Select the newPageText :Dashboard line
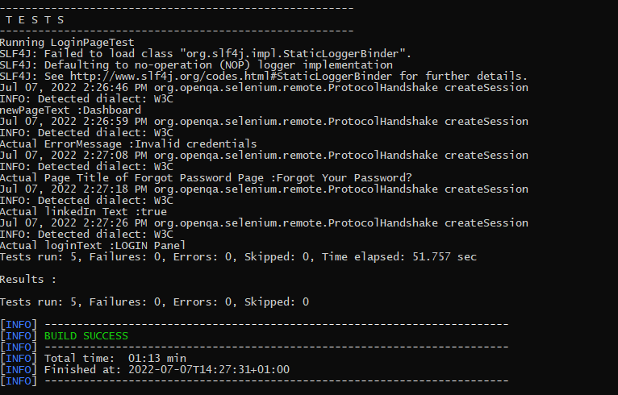The image size is (618, 395). pyautogui.click(x=70, y=110)
